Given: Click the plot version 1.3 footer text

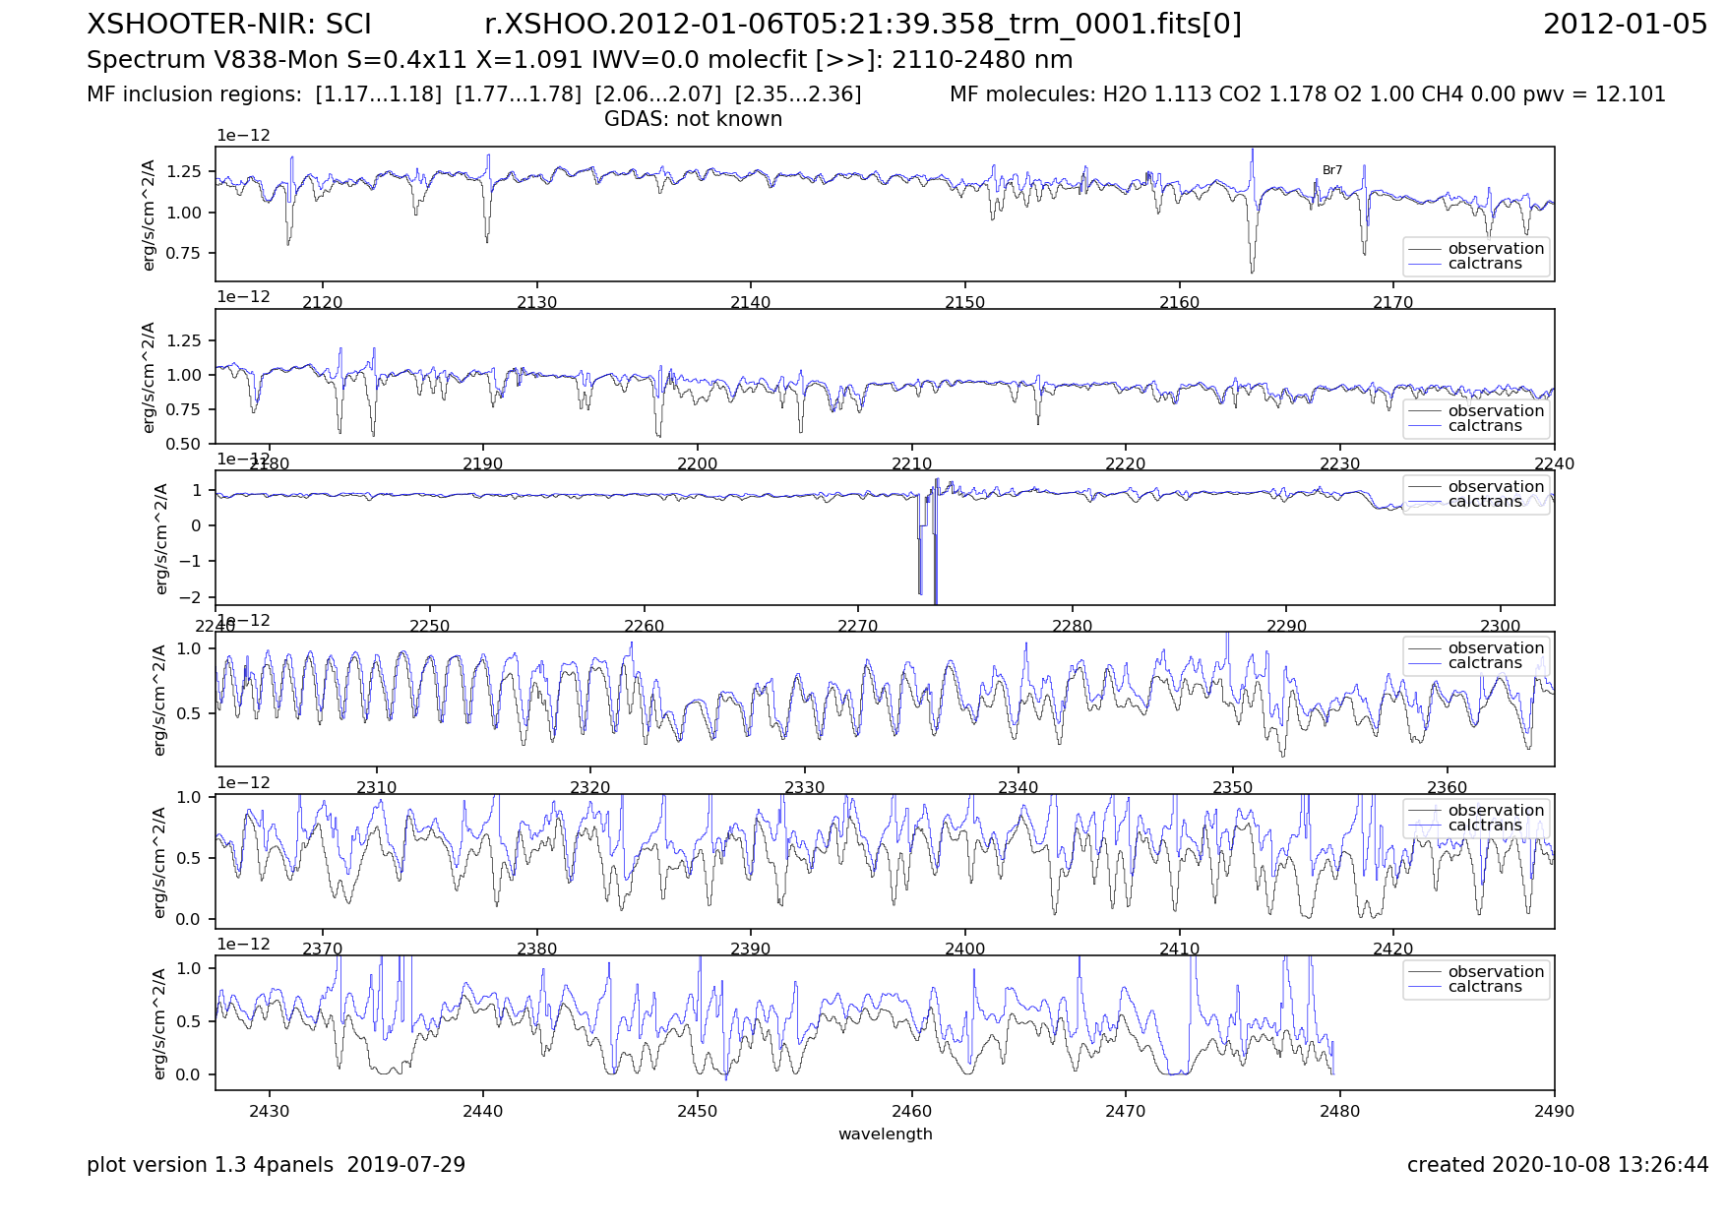Looking at the screenshot, I should click(x=276, y=1165).
